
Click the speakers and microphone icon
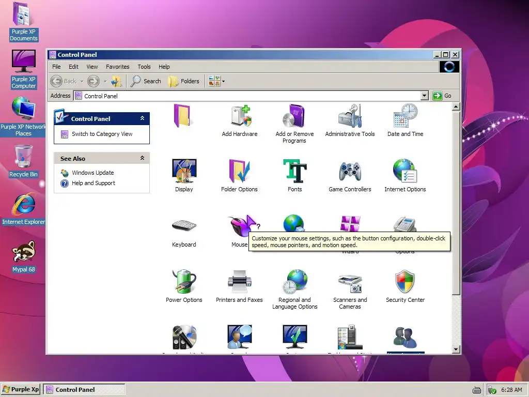tap(184, 337)
